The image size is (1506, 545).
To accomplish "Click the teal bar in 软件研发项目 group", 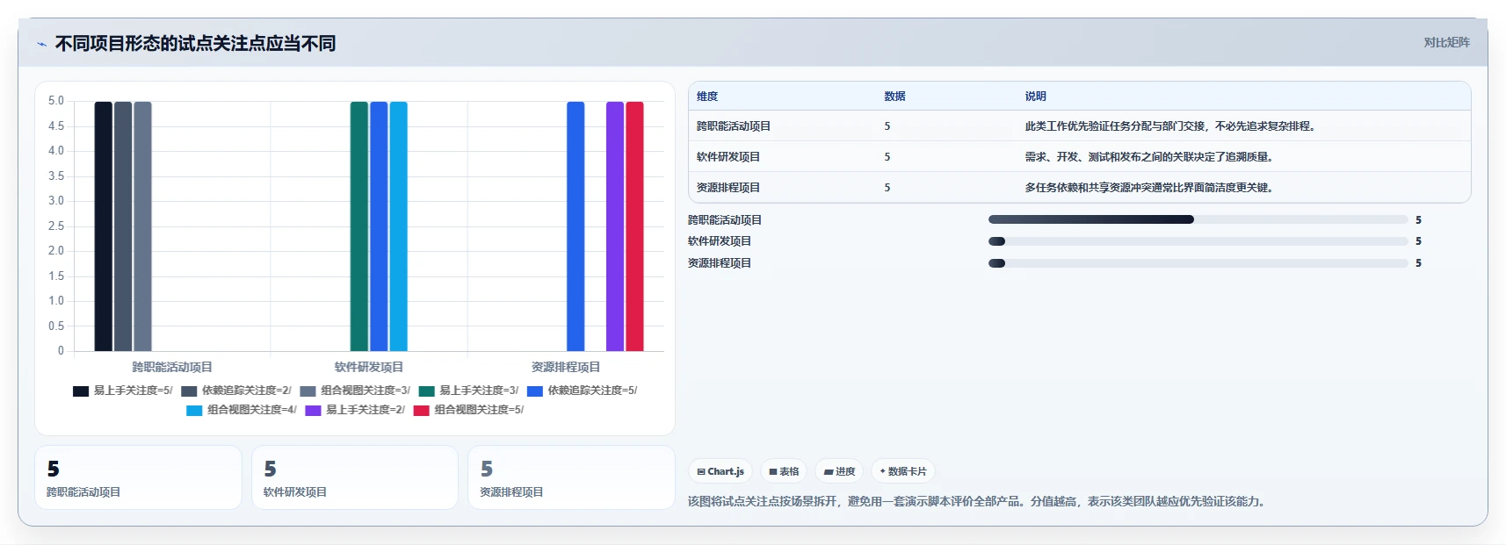I will pyautogui.click(x=359, y=226).
